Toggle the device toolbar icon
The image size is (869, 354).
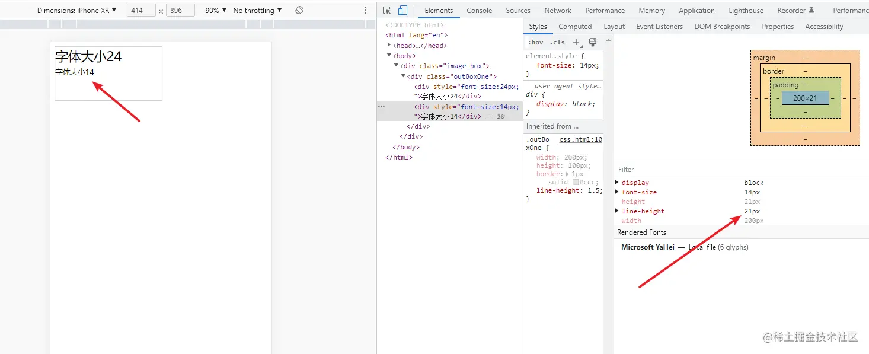pos(402,10)
